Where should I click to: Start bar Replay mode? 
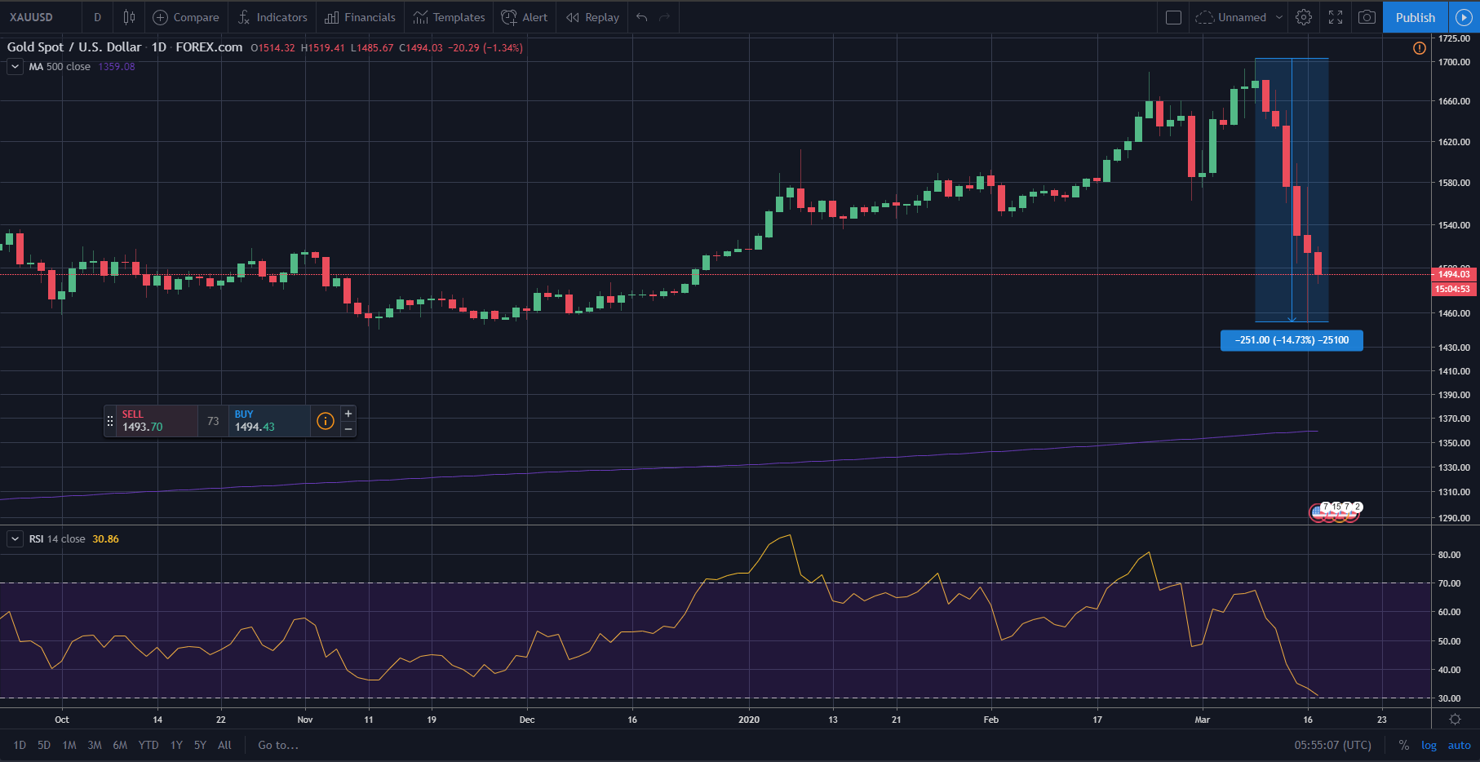pos(593,17)
